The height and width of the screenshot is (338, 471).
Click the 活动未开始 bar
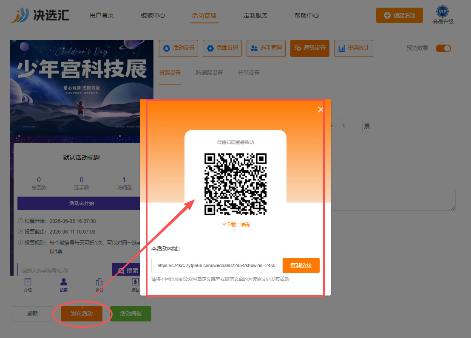[x=81, y=203]
